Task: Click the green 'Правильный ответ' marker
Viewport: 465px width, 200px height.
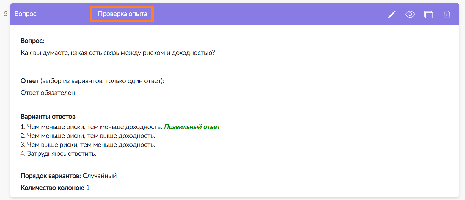Action: coord(192,127)
